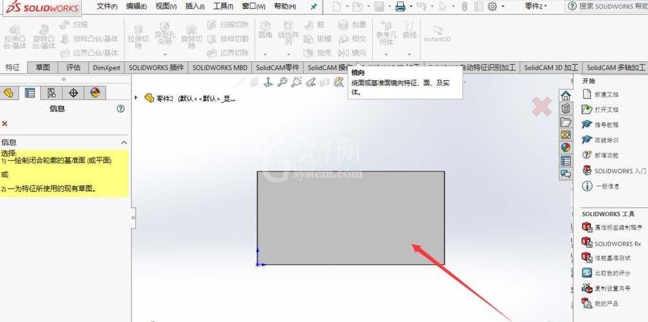This screenshot has height=322, width=648.
Task: Open the Appearances color ball task pane tab
Action: click(x=565, y=147)
